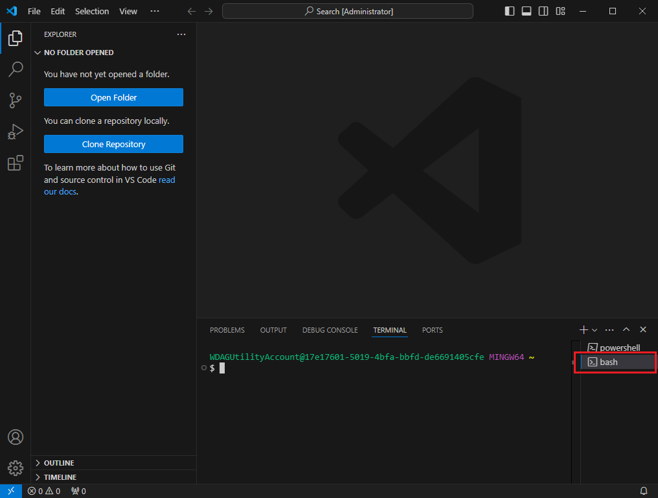The height and width of the screenshot is (498, 658).
Task: Open the Run and Debug view
Action: [16, 132]
